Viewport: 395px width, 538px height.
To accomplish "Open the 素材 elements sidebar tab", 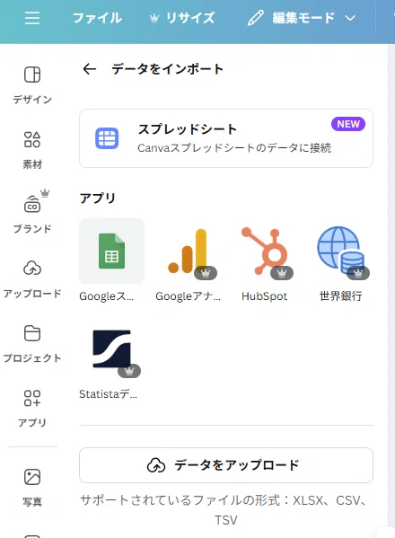I will (32, 150).
